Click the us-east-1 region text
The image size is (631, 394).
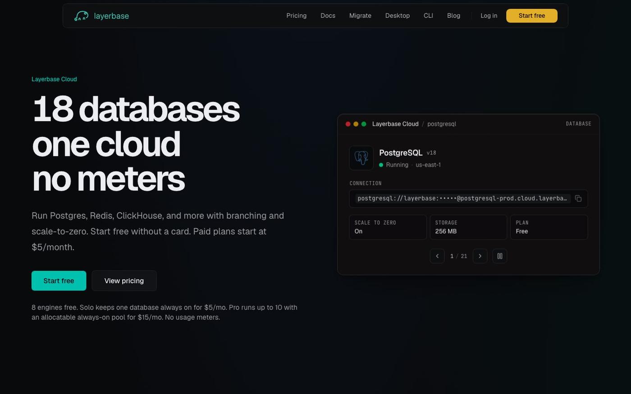[428, 165]
